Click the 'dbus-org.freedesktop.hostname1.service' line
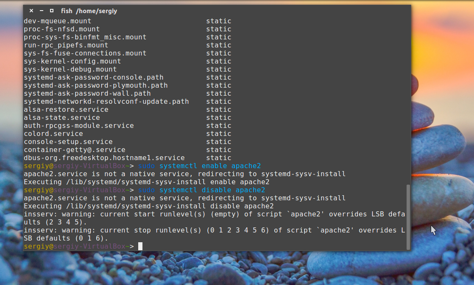 tap(104, 158)
